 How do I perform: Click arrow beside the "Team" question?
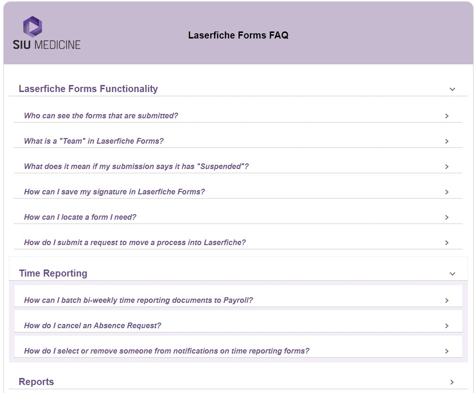447,141
